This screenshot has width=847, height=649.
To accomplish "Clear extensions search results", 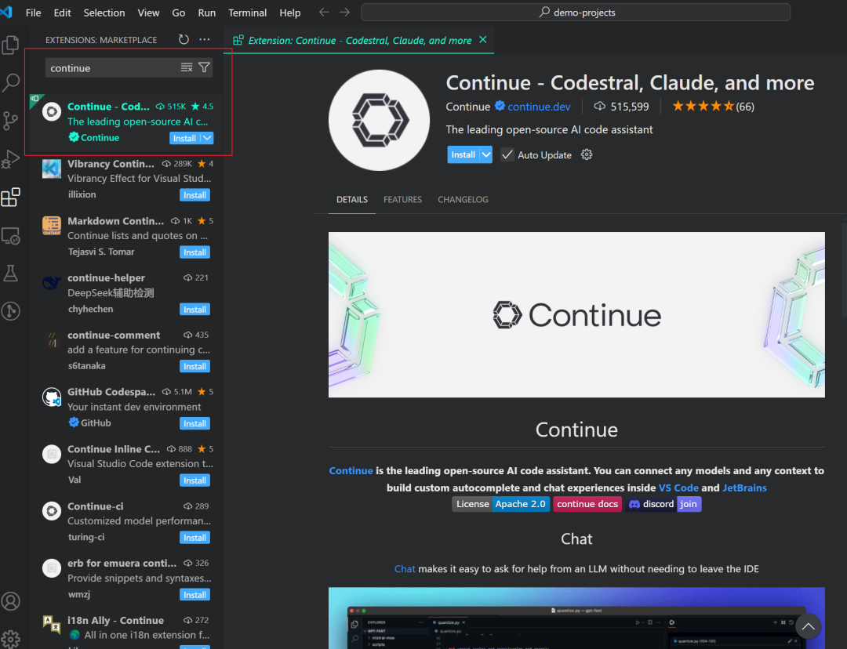I will 187,67.
